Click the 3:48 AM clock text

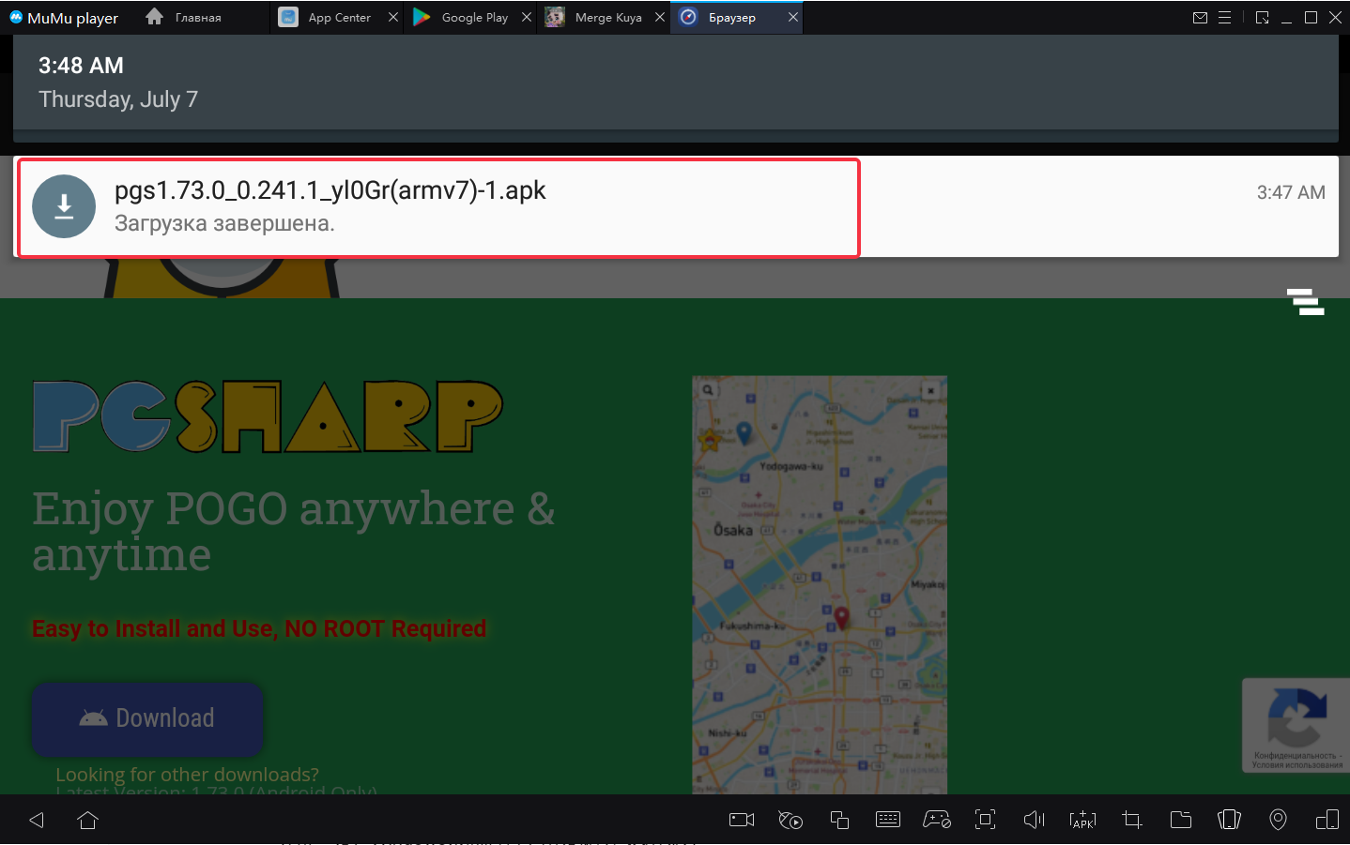(x=81, y=66)
